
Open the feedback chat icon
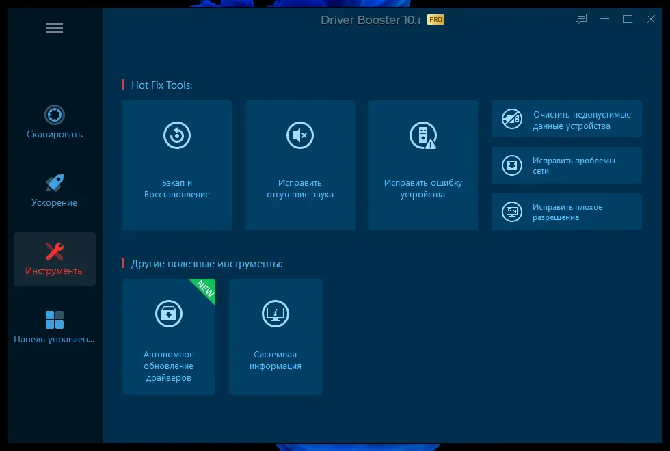coord(580,19)
